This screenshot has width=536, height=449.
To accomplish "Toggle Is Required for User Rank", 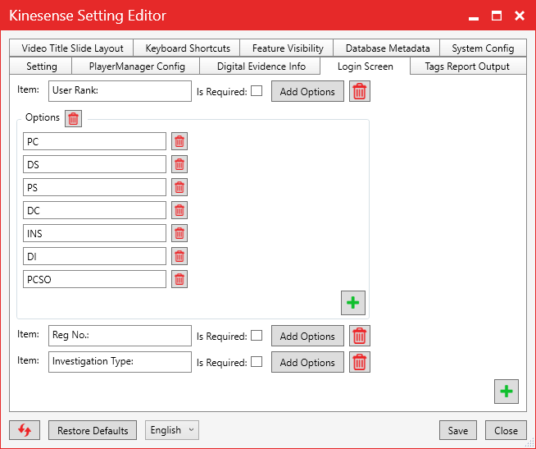I will [x=257, y=91].
